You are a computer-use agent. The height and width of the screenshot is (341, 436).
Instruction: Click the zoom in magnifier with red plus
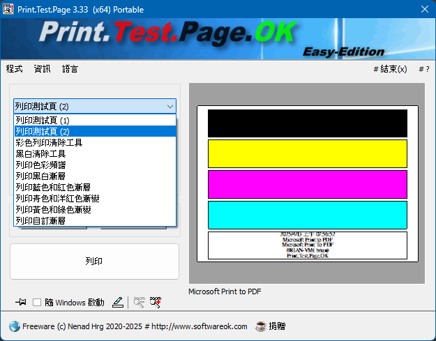coord(155,301)
